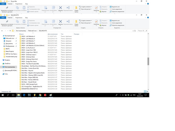Switch to details view toggle in status bar
175x131 pixels.
[x=145, y=92]
